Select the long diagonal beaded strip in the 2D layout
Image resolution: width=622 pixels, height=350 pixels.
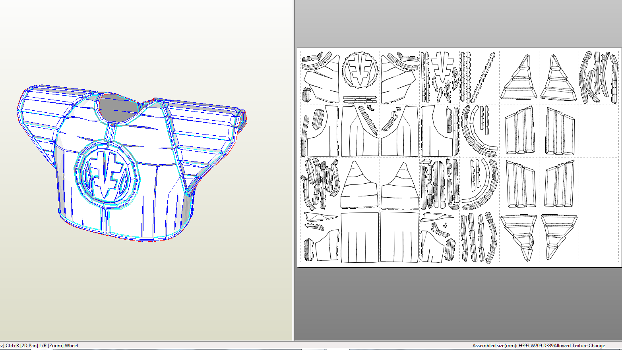[x=483, y=77]
